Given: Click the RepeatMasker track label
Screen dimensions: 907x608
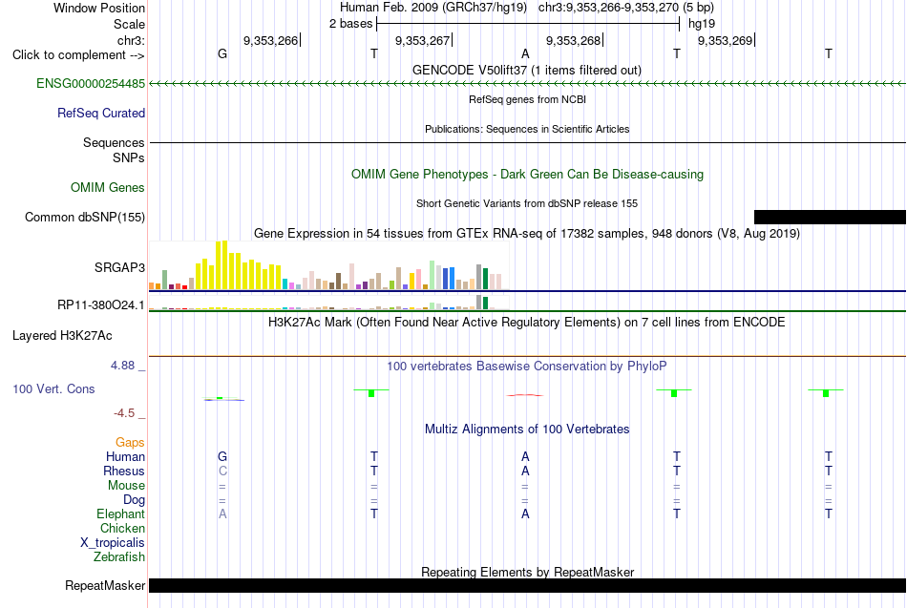Looking at the screenshot, I should [105, 586].
